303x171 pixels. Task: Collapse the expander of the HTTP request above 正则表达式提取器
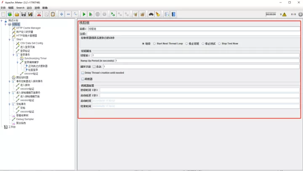pyautogui.click(x=17, y=62)
